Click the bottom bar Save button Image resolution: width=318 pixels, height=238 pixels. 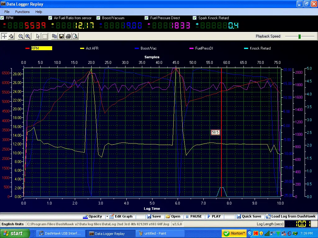point(154,216)
